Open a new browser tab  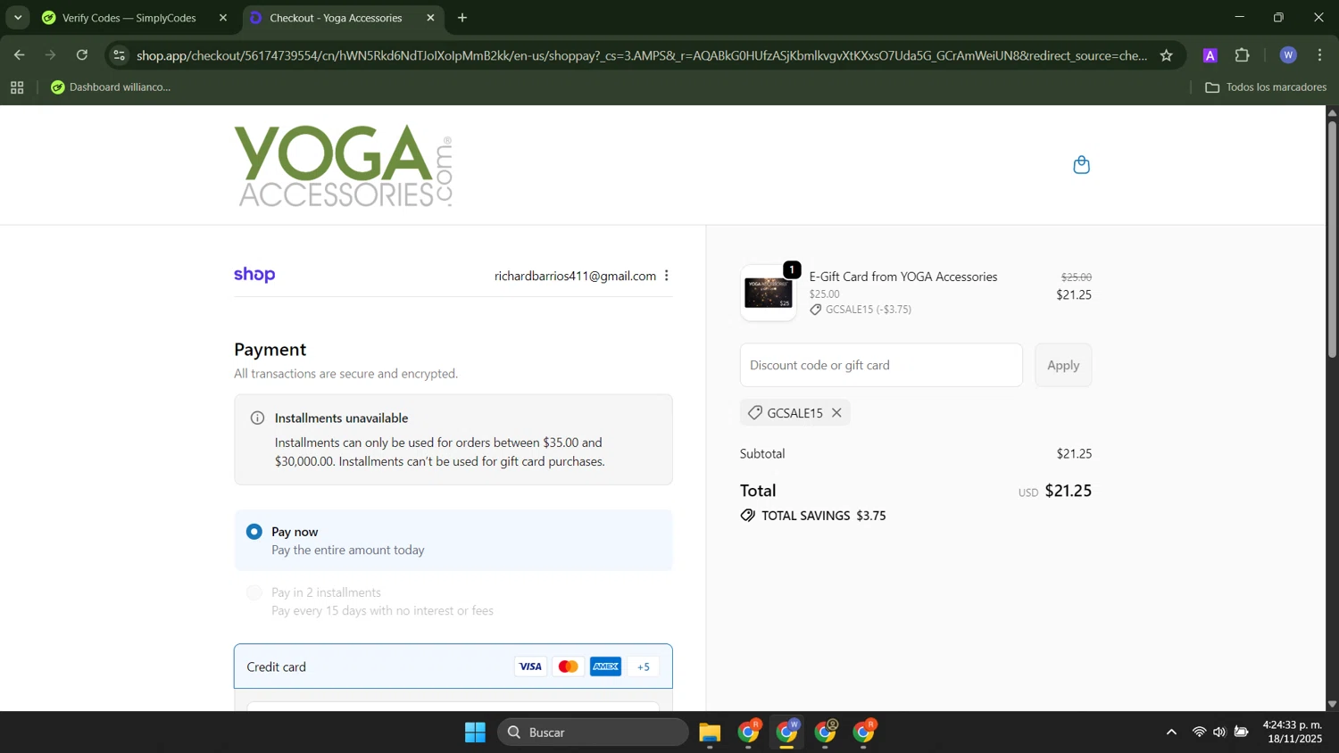462,18
